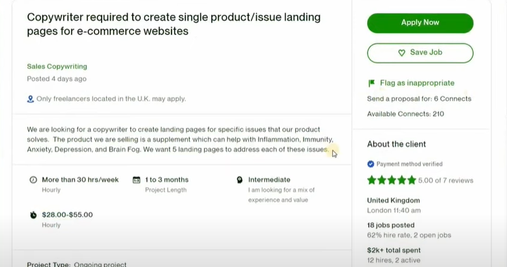Open the Sales Copywriting category link
The image size is (507, 267).
(x=57, y=66)
